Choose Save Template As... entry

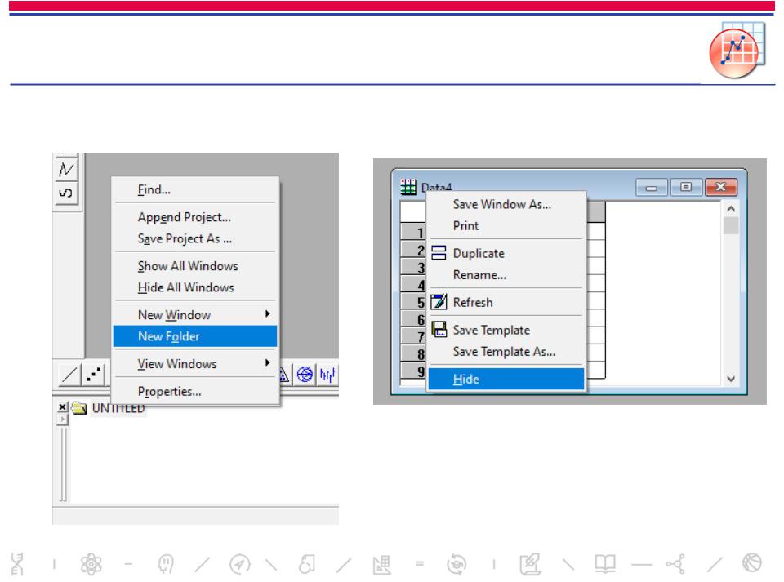[x=504, y=352]
